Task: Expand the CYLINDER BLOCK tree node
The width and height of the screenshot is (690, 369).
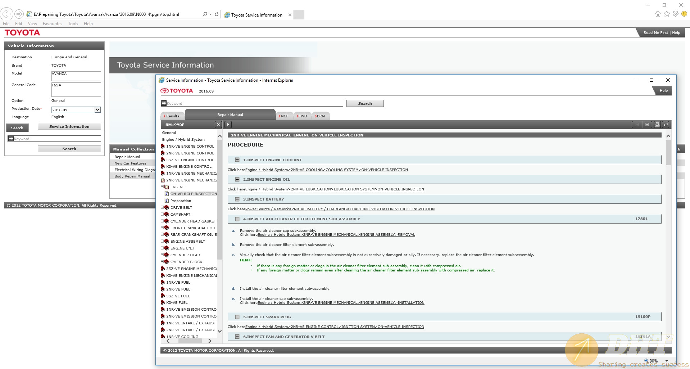Action: pos(162,262)
